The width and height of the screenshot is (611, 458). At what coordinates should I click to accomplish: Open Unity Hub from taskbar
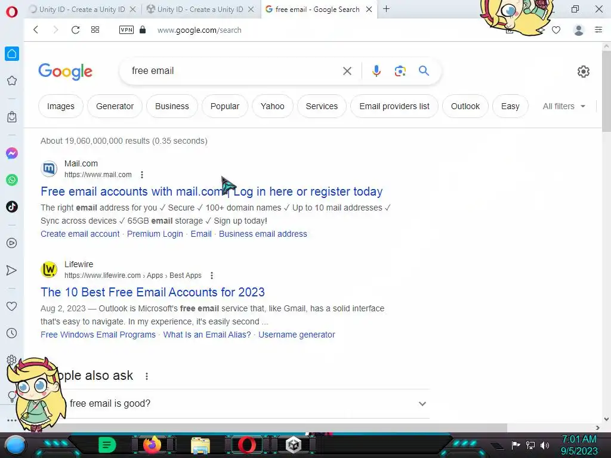click(294, 445)
